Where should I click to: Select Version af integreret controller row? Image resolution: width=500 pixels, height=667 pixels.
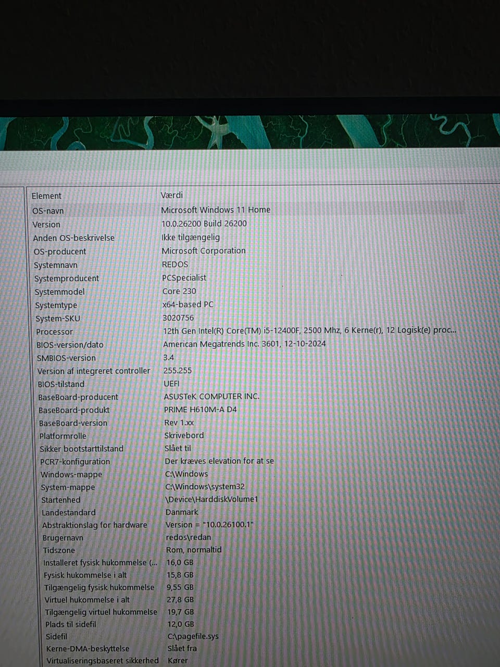click(x=94, y=371)
